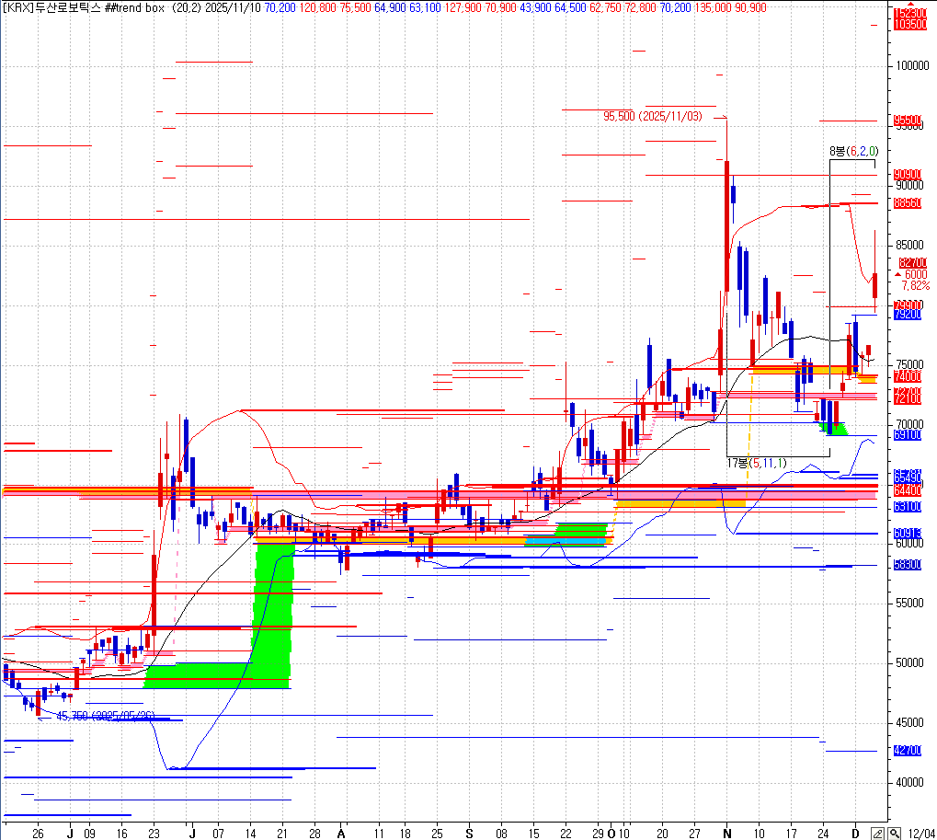
Task: Select the 8봉(6,2,0) box label
Action: pyautogui.click(x=853, y=151)
